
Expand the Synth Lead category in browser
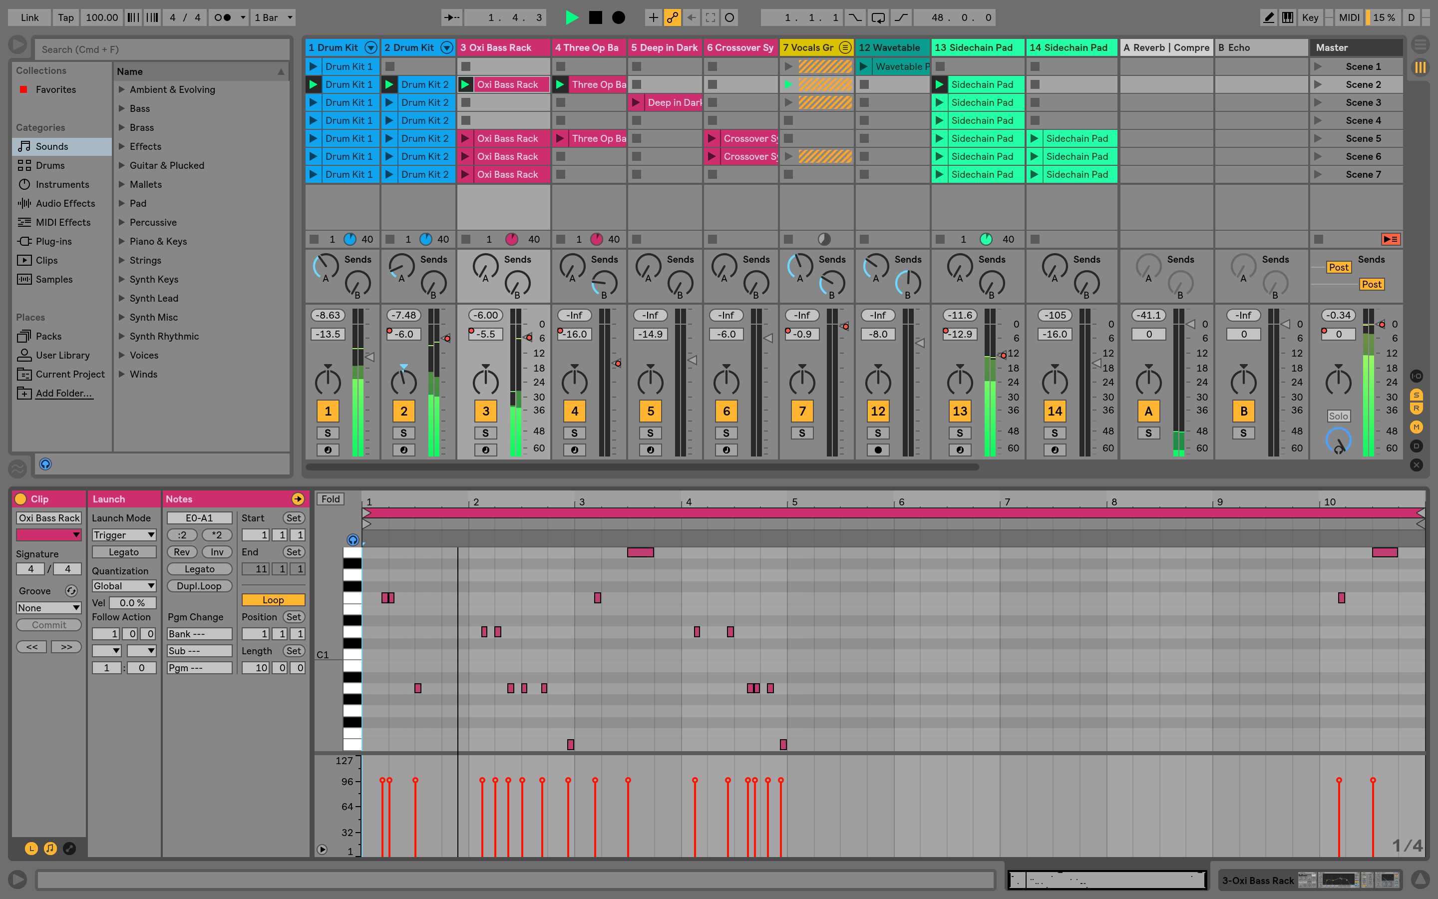[121, 297]
